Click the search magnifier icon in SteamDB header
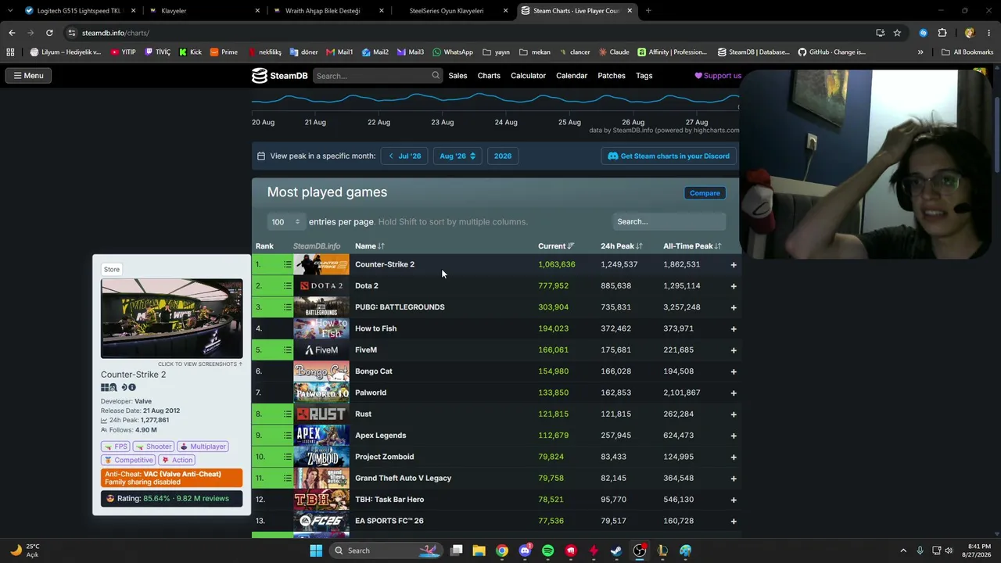 (x=436, y=76)
